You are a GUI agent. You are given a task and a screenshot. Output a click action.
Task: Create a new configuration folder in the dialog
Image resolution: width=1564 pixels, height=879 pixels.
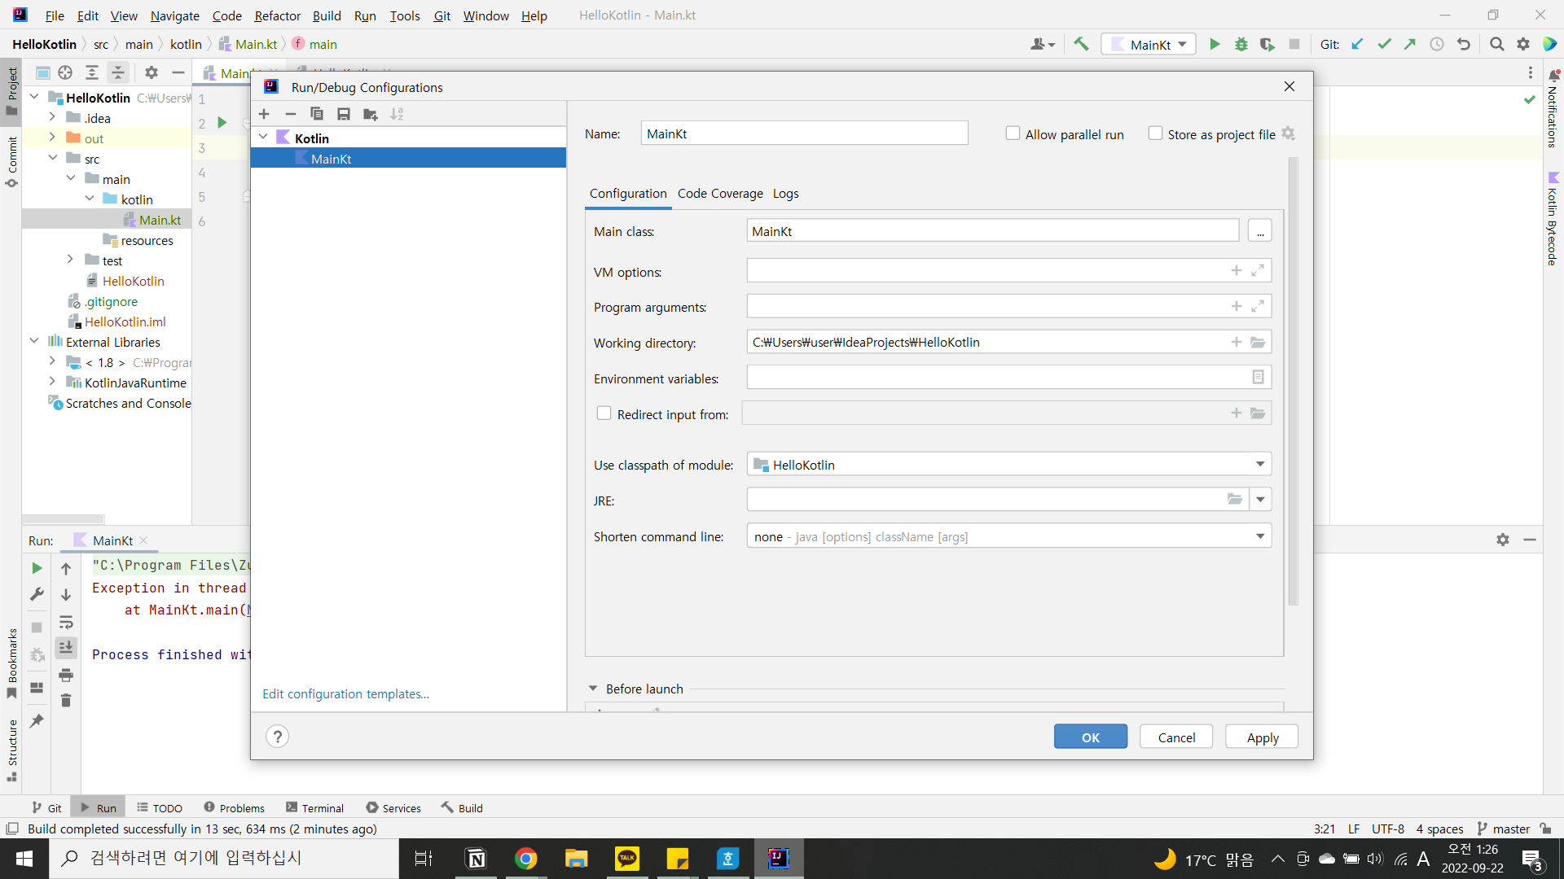pyautogui.click(x=370, y=114)
